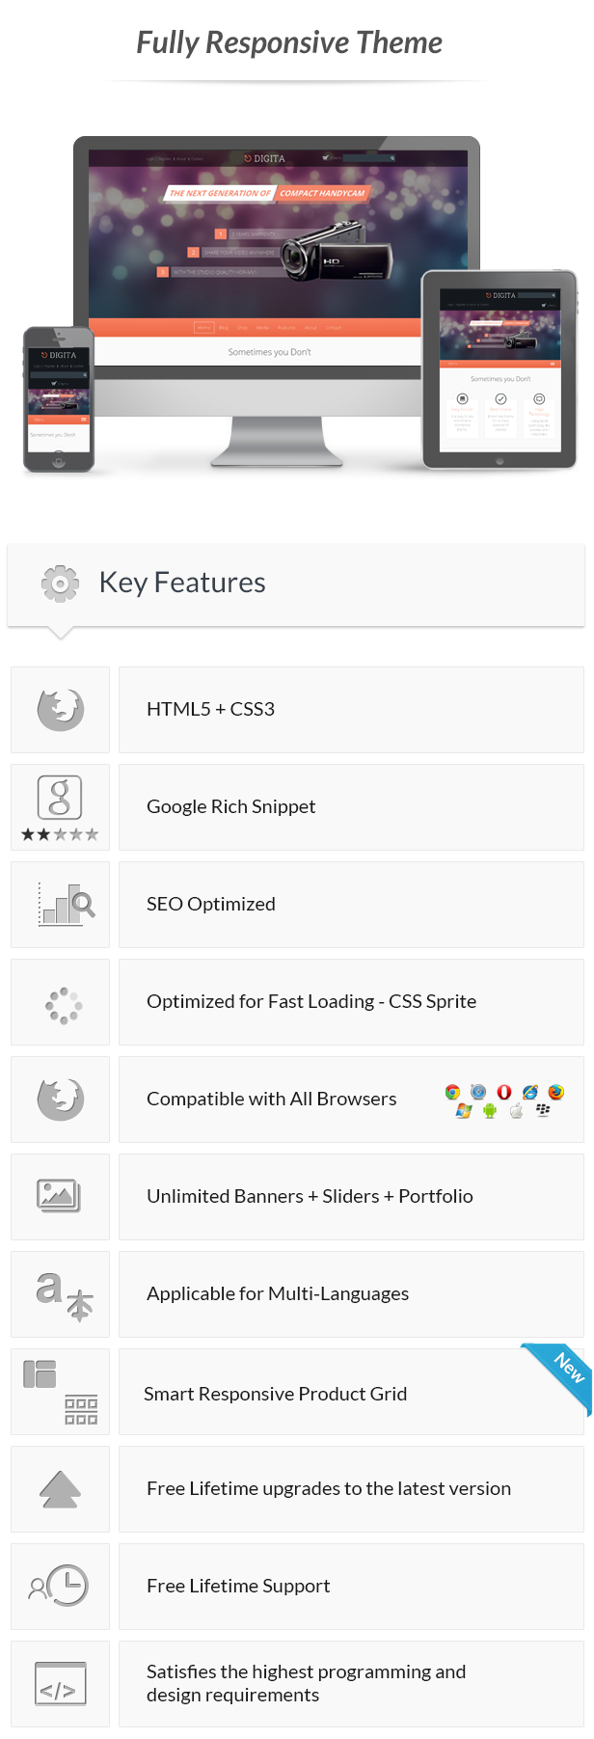The image size is (594, 1739).
Task: Click the product grid layout icon
Action: [x=61, y=1392]
